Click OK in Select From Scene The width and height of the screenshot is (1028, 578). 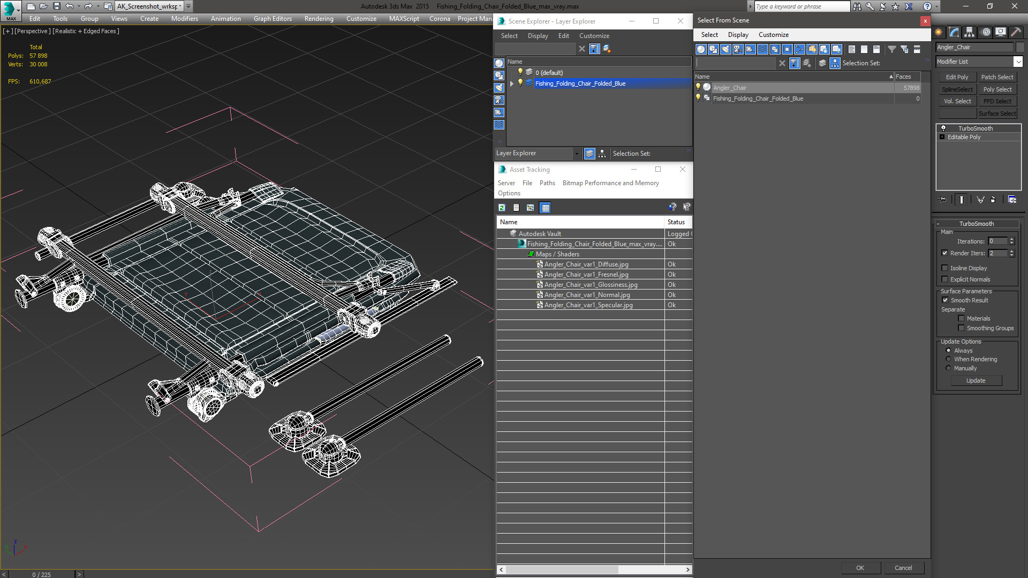[860, 568]
